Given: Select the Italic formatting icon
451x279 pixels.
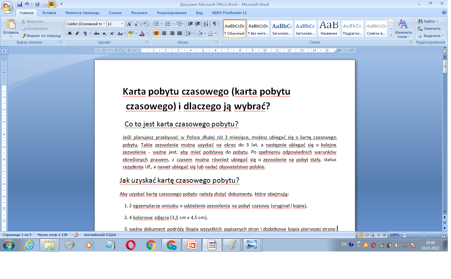Looking at the screenshot, I should [77, 33].
